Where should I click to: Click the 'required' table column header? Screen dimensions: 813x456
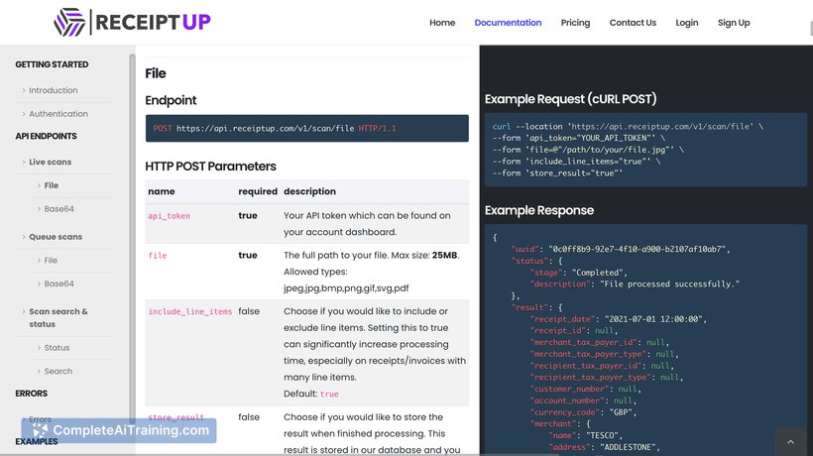[x=258, y=191]
